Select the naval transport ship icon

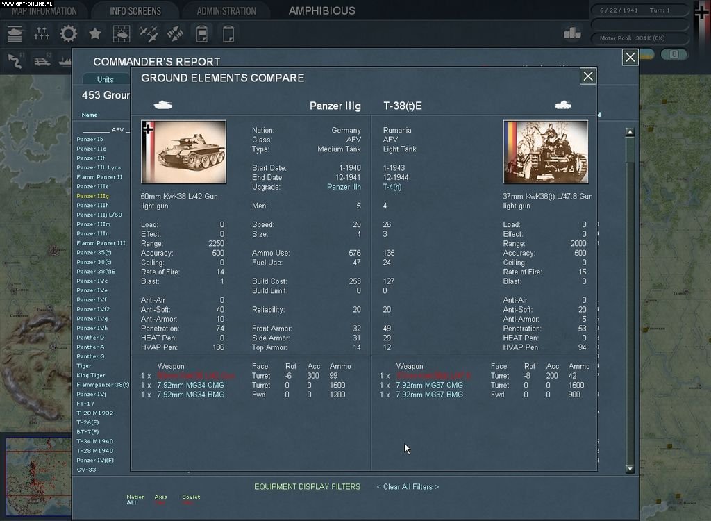point(65,61)
